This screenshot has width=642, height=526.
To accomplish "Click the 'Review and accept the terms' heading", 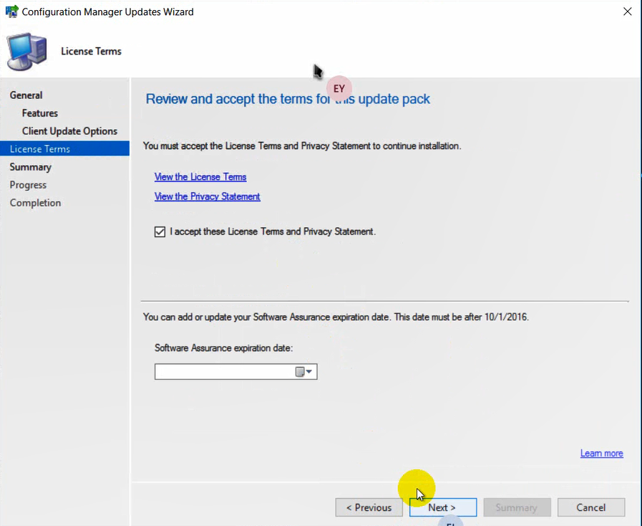I will coord(288,99).
